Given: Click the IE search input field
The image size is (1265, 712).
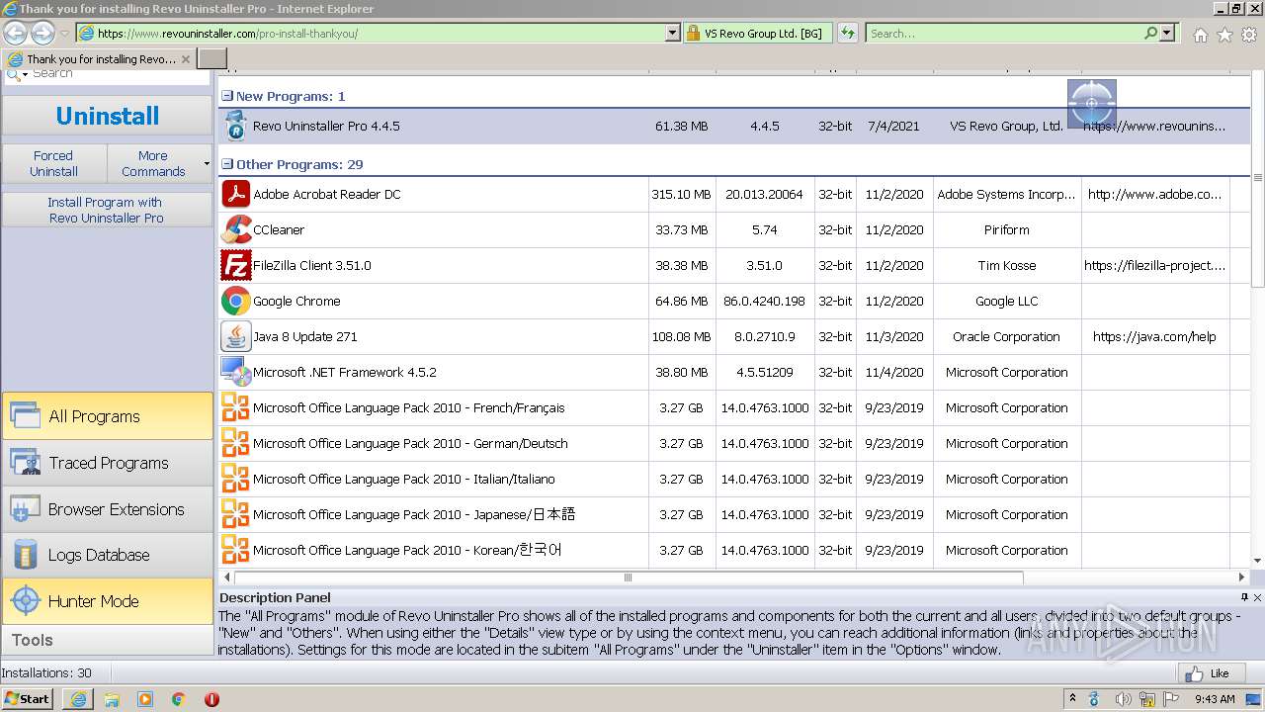Looking at the screenshot, I should point(1003,33).
